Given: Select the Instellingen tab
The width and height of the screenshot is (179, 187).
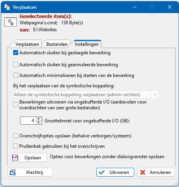Looking at the screenshot, I should click(87, 44).
